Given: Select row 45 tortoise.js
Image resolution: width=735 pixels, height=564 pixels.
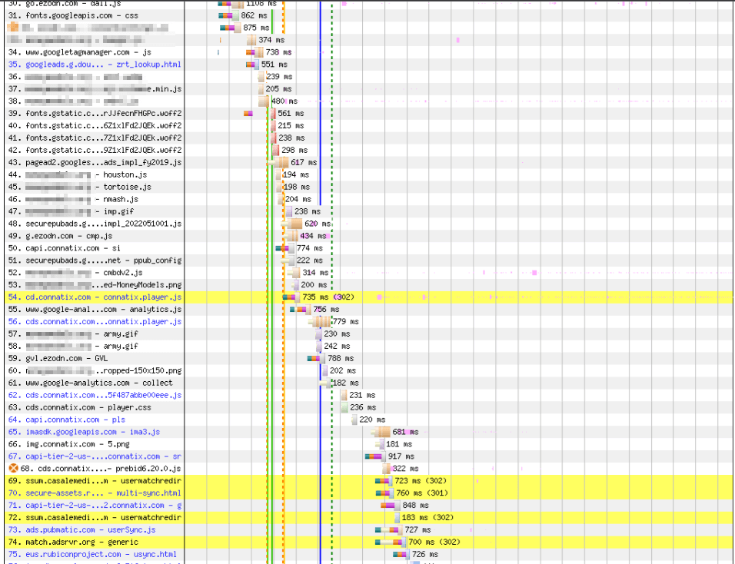Looking at the screenshot, I should [80, 187].
